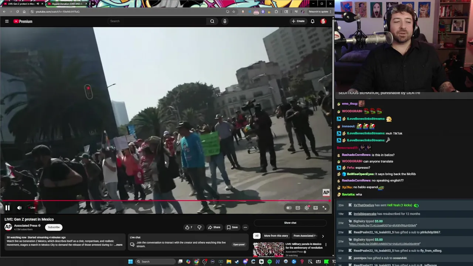Open a new browser tab
Screen dimensions: 473x266
[x=93, y=4]
